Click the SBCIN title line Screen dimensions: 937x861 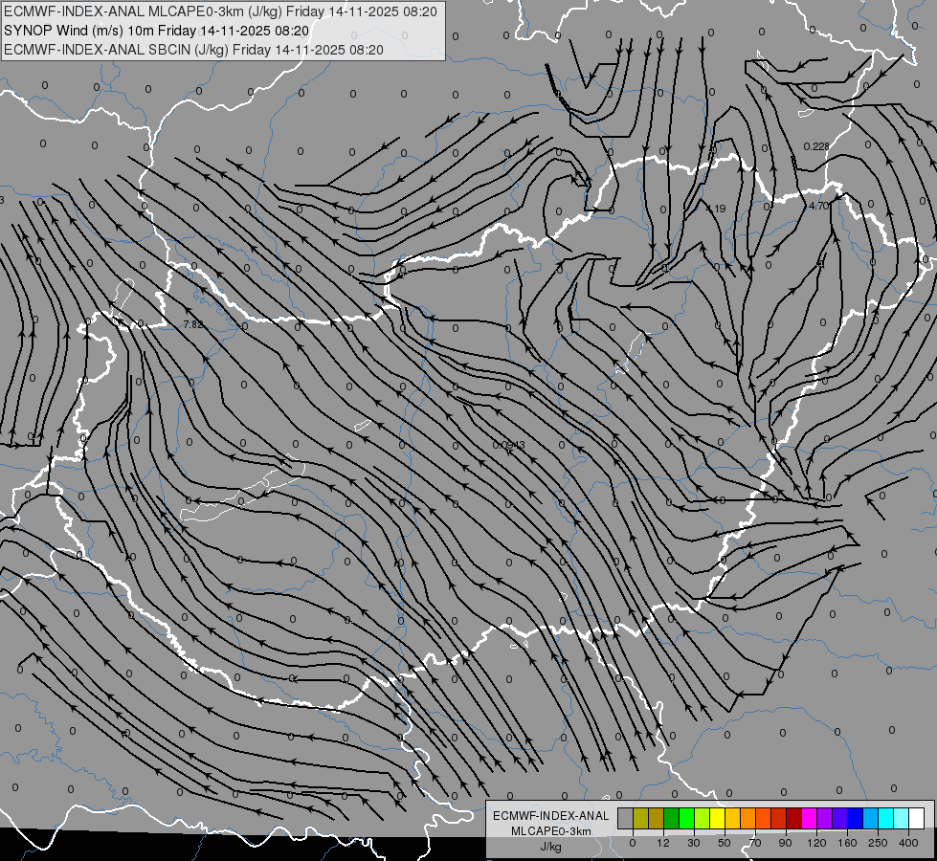tap(193, 50)
